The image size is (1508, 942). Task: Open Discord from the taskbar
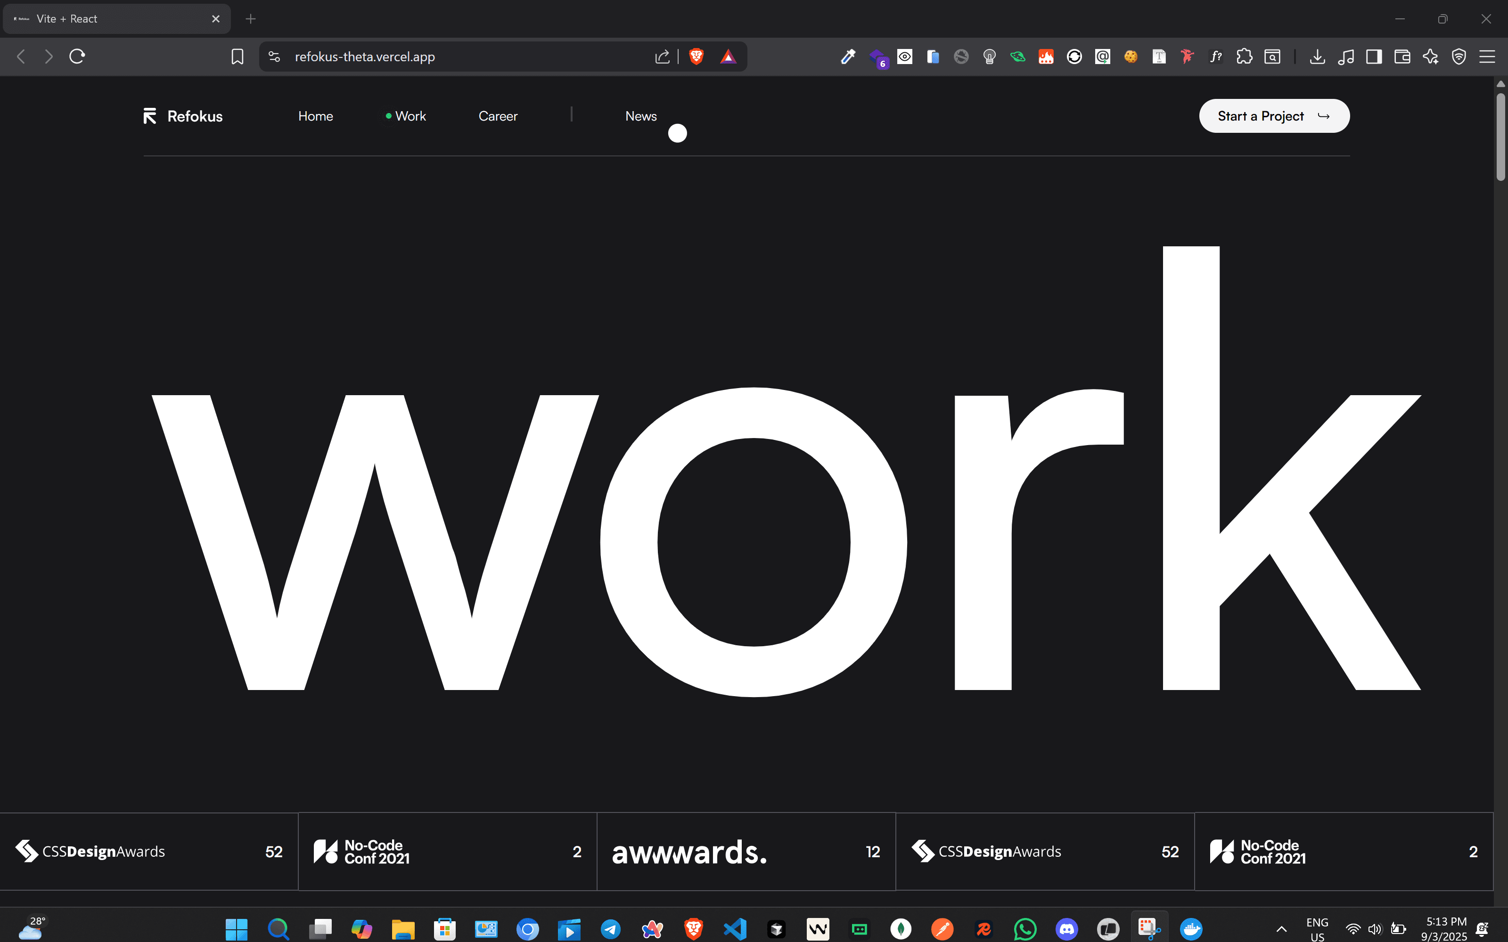point(1067,929)
